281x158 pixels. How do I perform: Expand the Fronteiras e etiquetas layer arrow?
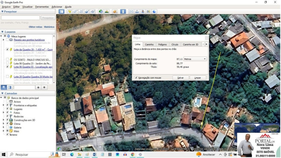coord(3,105)
